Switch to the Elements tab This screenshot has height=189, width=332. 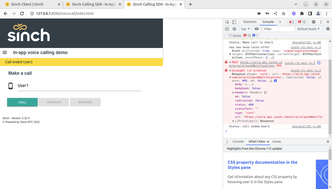(x=250, y=22)
